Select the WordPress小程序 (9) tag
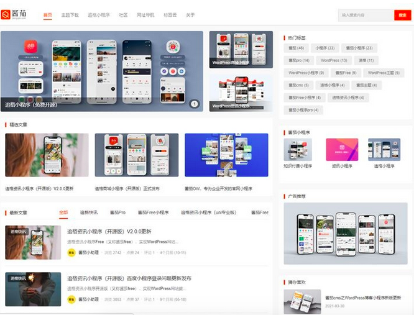The height and width of the screenshot is (315, 414). click(306, 73)
